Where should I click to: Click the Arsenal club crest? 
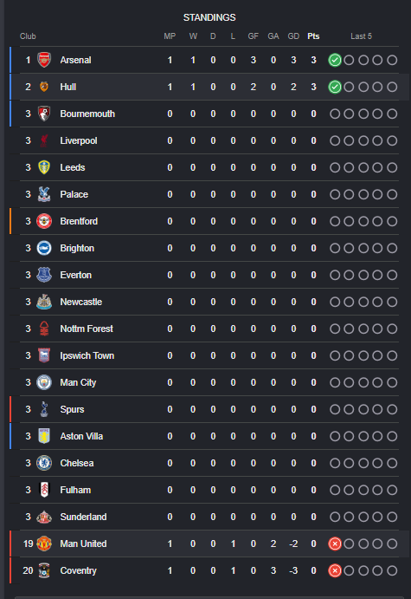tap(44, 60)
